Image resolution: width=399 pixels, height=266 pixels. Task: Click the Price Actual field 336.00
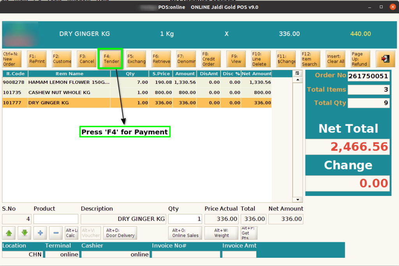pos(221,219)
